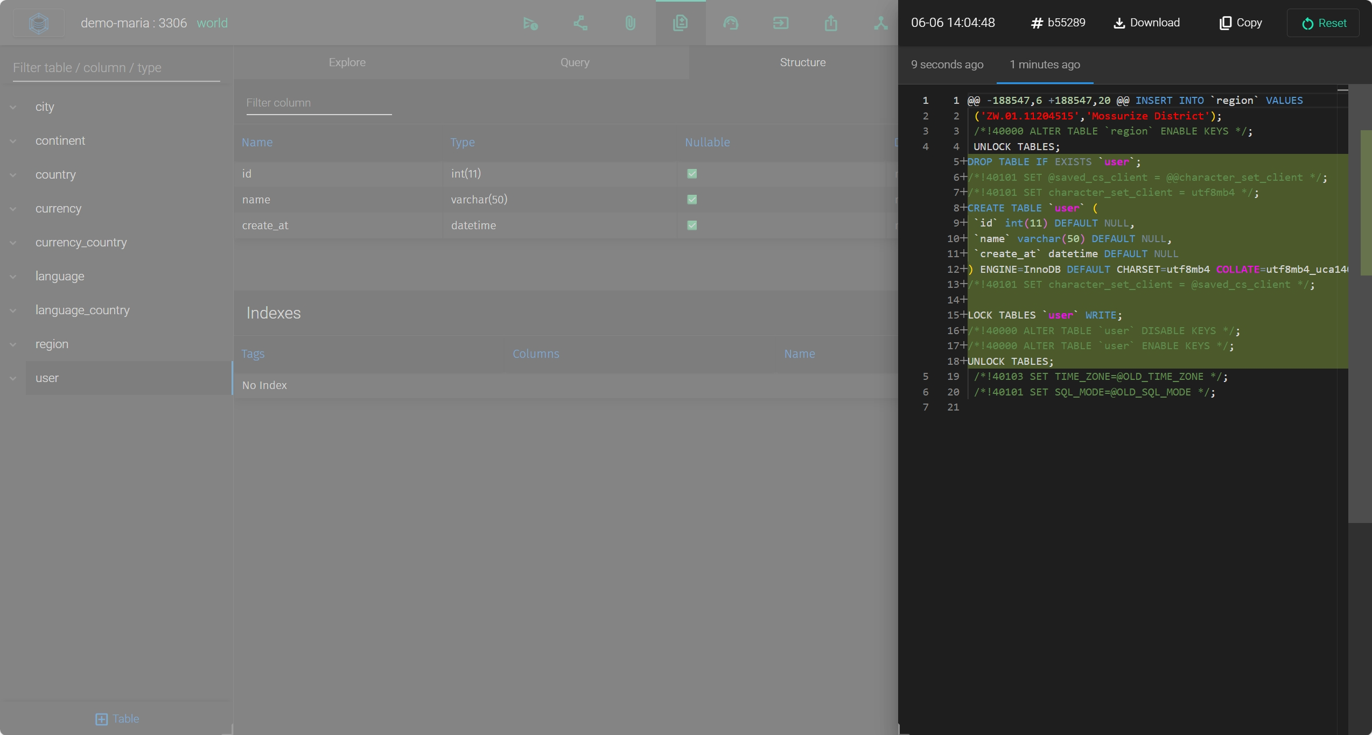
Task: Select the '9 seconds ago' snapshot tab
Action: coord(947,65)
